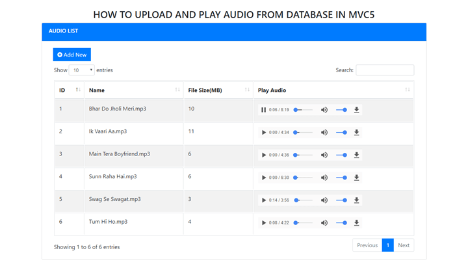Sort the table by Name column
468x268 pixels.
pos(135,90)
